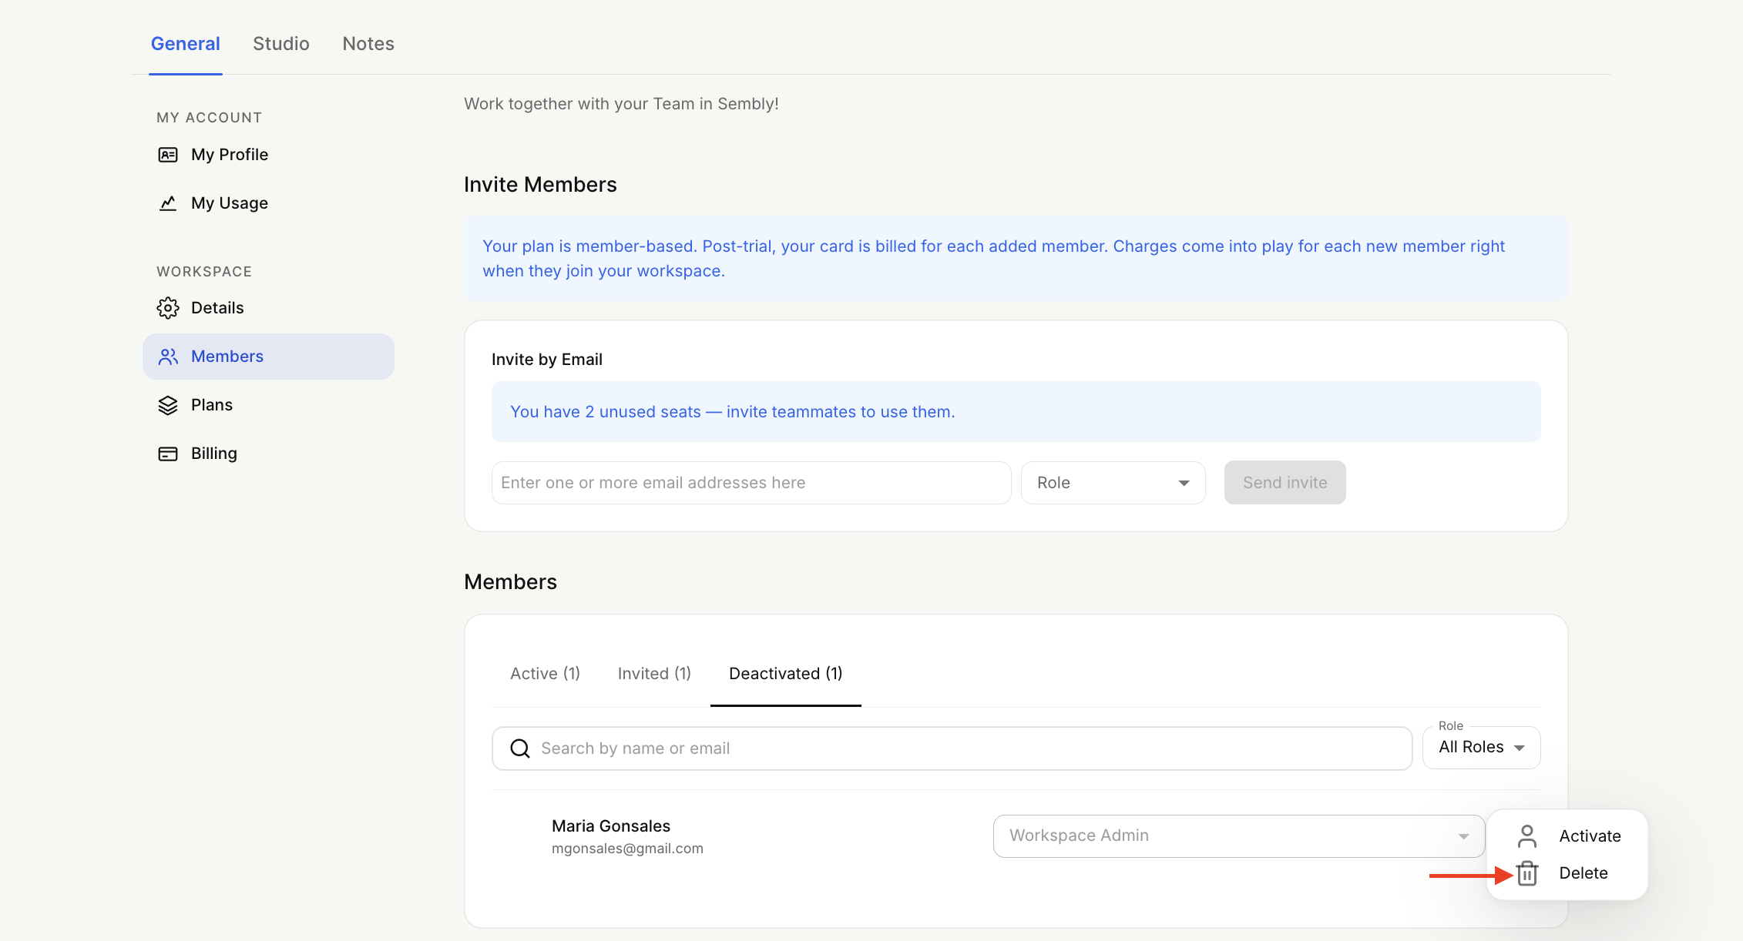Switch to the Notes tab
The height and width of the screenshot is (941, 1743).
pos(368,44)
